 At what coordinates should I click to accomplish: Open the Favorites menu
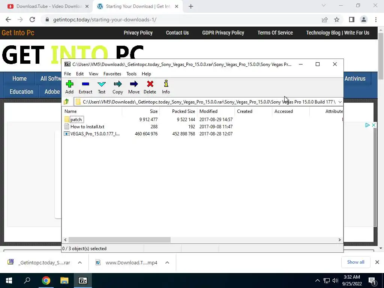112,74
